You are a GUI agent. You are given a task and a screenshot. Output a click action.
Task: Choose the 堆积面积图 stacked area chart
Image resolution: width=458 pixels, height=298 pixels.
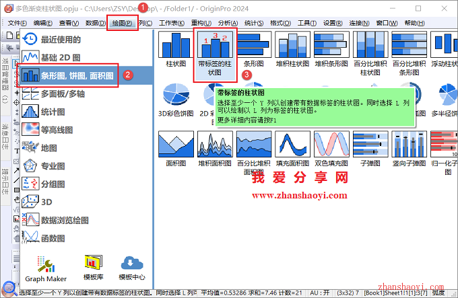(x=215, y=149)
